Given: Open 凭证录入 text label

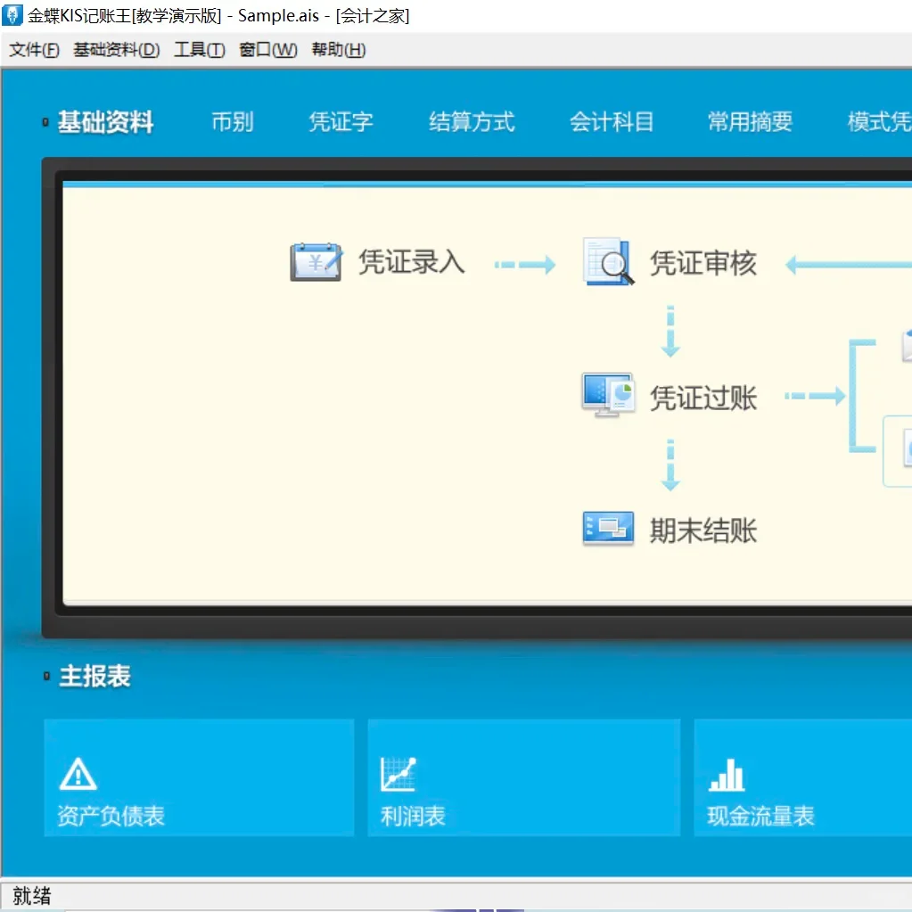Looking at the screenshot, I should pos(412,262).
